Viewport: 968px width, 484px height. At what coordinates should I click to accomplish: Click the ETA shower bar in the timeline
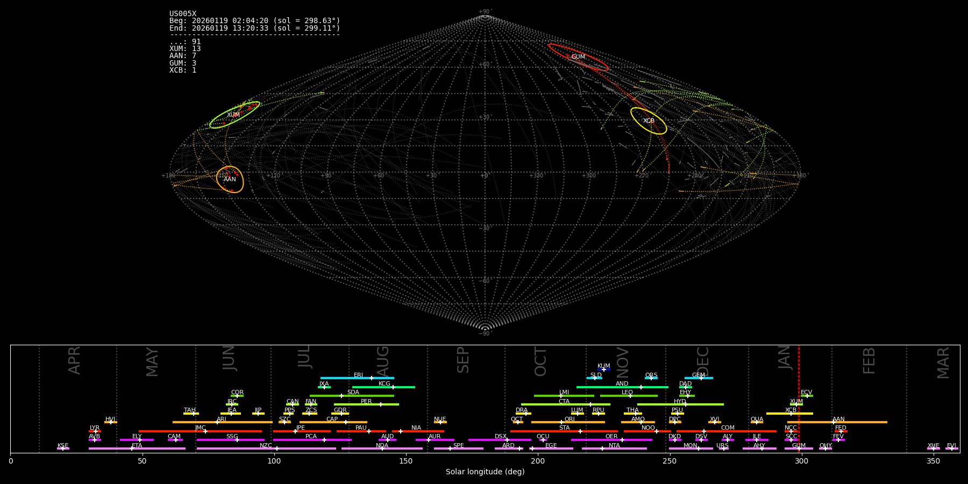coord(137,449)
